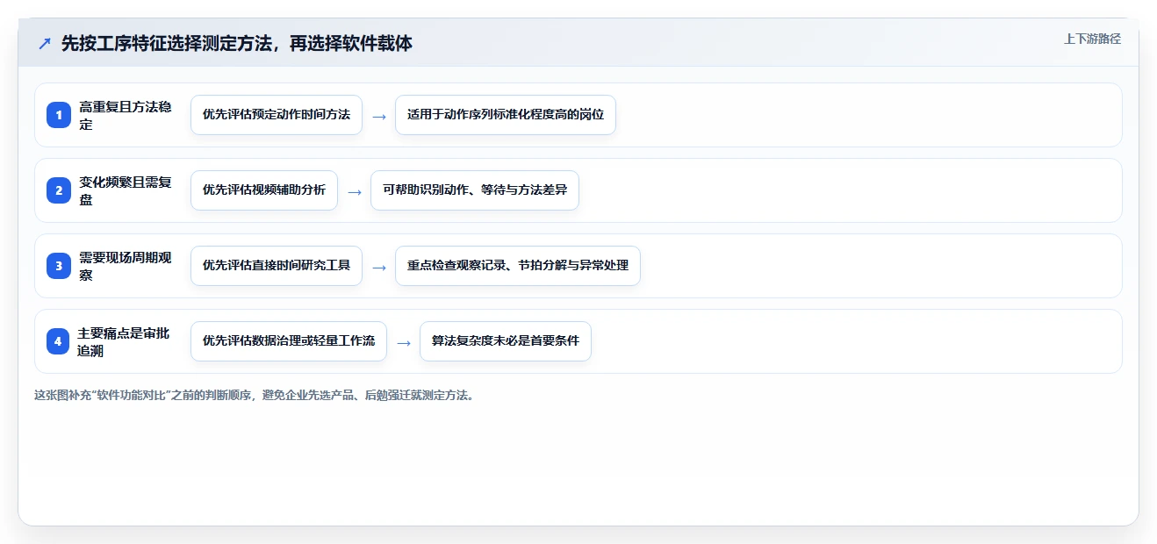Click the 优先评估视频辅助分析 box

[x=264, y=190]
